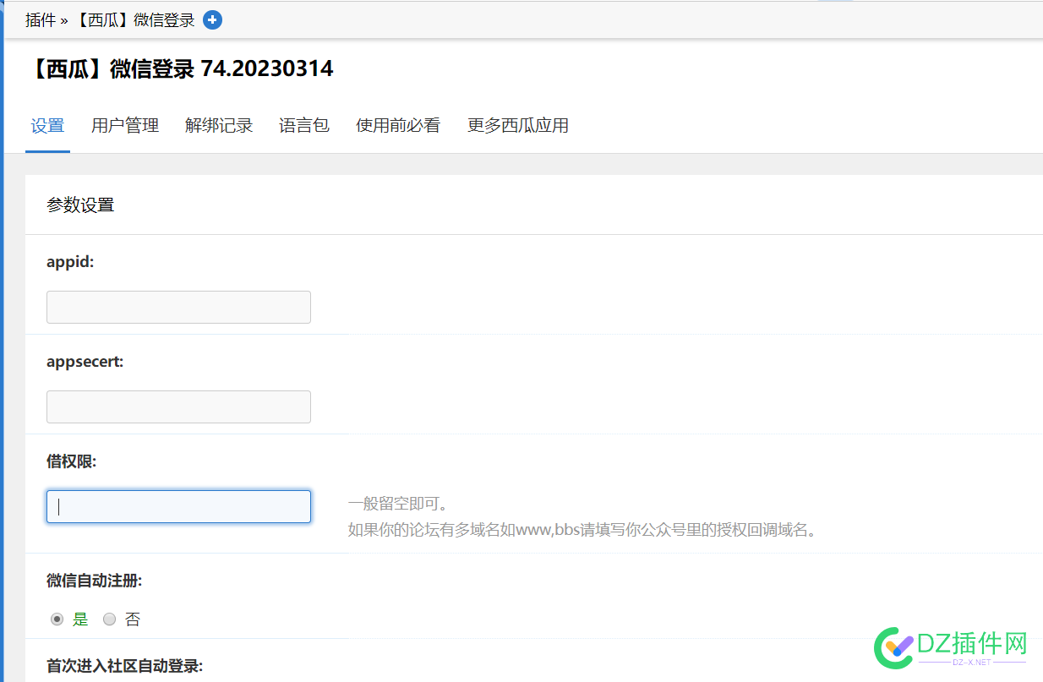Open the 解绑记录 tab
Viewport: 1043px width, 682px height.
point(219,126)
